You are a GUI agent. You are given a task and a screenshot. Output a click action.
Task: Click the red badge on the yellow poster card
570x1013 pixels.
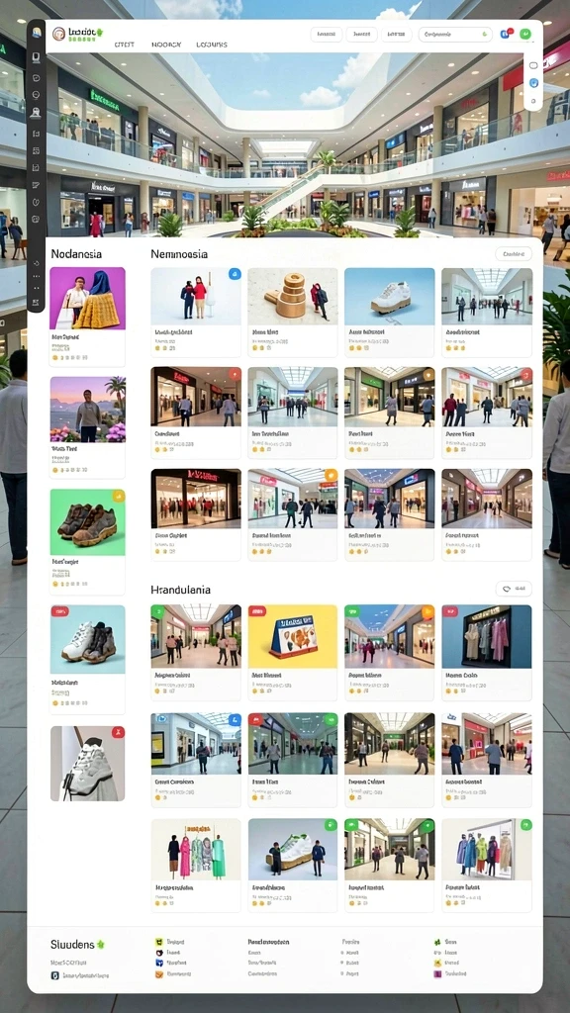(257, 610)
